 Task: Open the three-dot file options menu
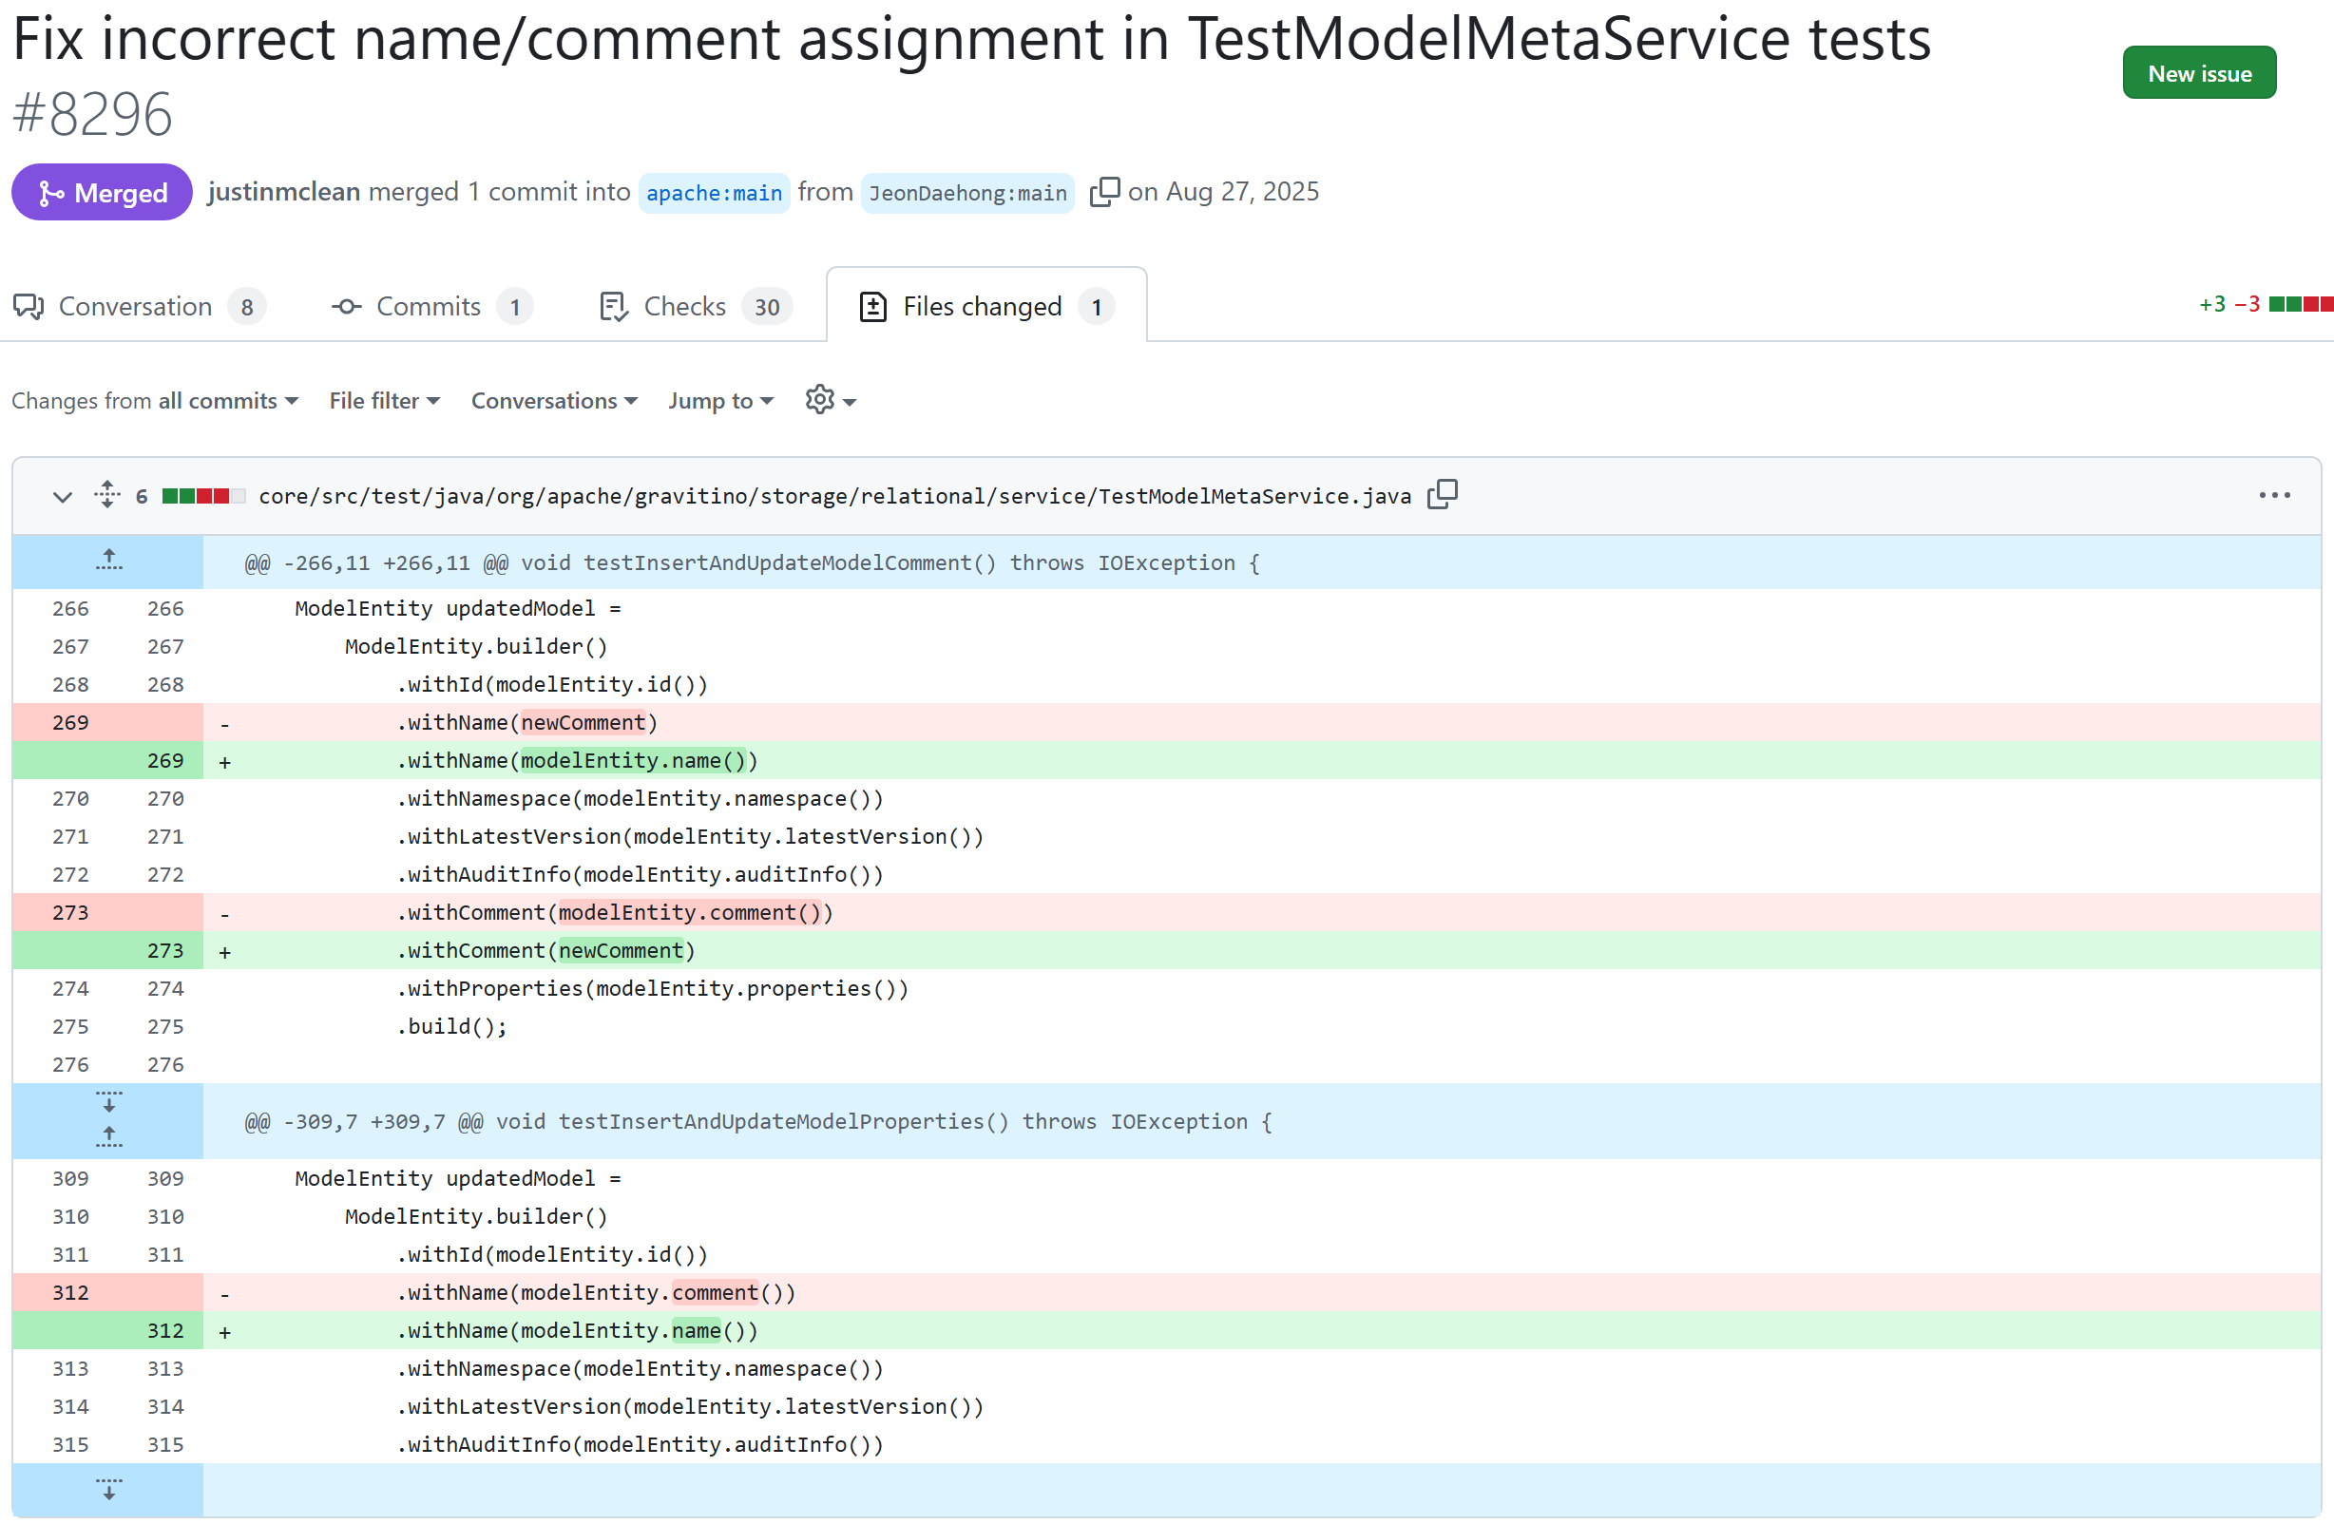point(2274,496)
